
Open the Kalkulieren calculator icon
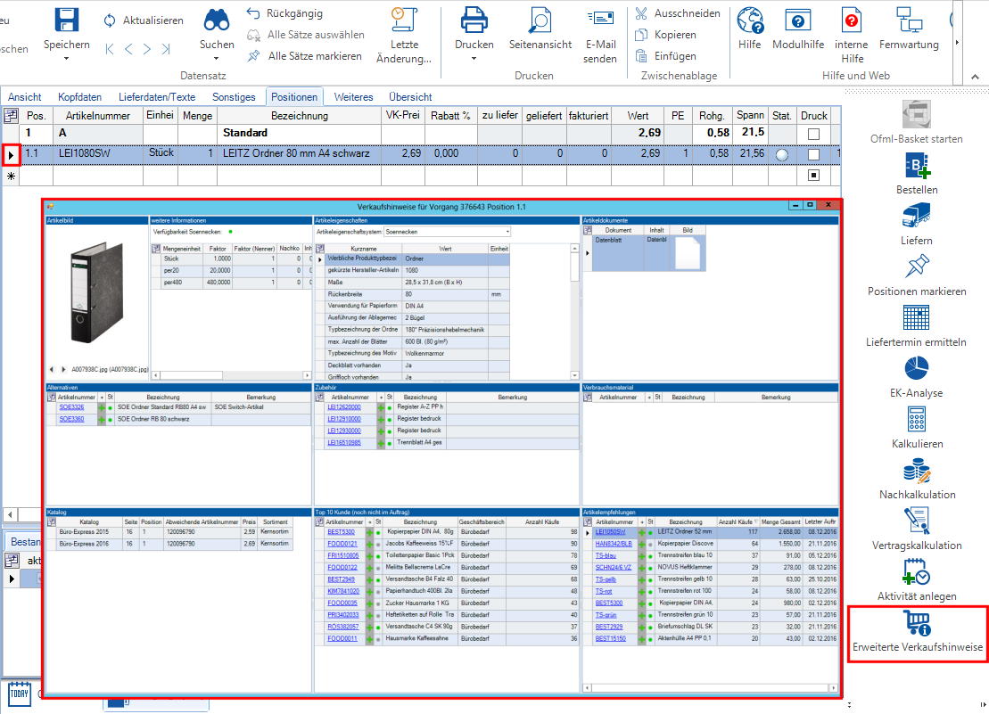(x=917, y=419)
